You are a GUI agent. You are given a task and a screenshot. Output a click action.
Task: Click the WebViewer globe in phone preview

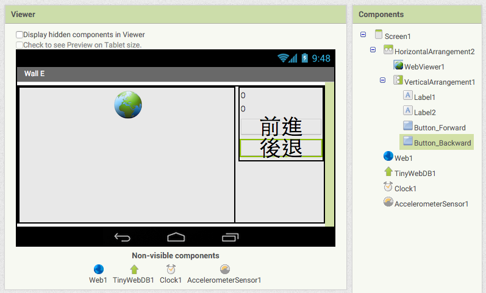[x=128, y=105]
